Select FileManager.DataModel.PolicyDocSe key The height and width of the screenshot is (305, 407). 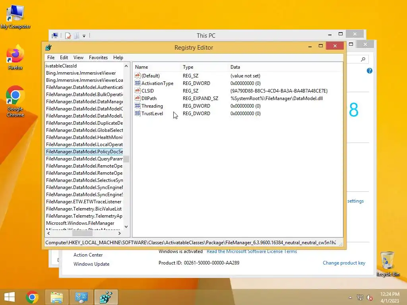(x=84, y=151)
